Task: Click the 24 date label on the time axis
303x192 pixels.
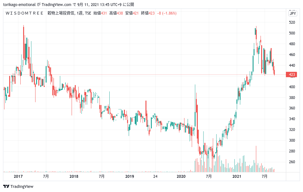Action: pos(155,177)
